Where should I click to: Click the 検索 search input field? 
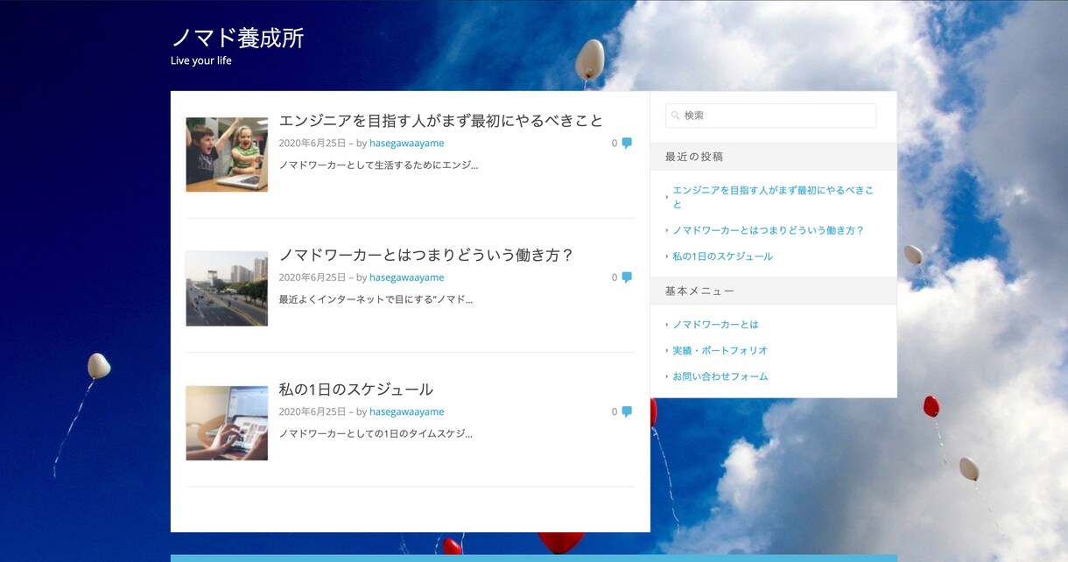tap(770, 116)
